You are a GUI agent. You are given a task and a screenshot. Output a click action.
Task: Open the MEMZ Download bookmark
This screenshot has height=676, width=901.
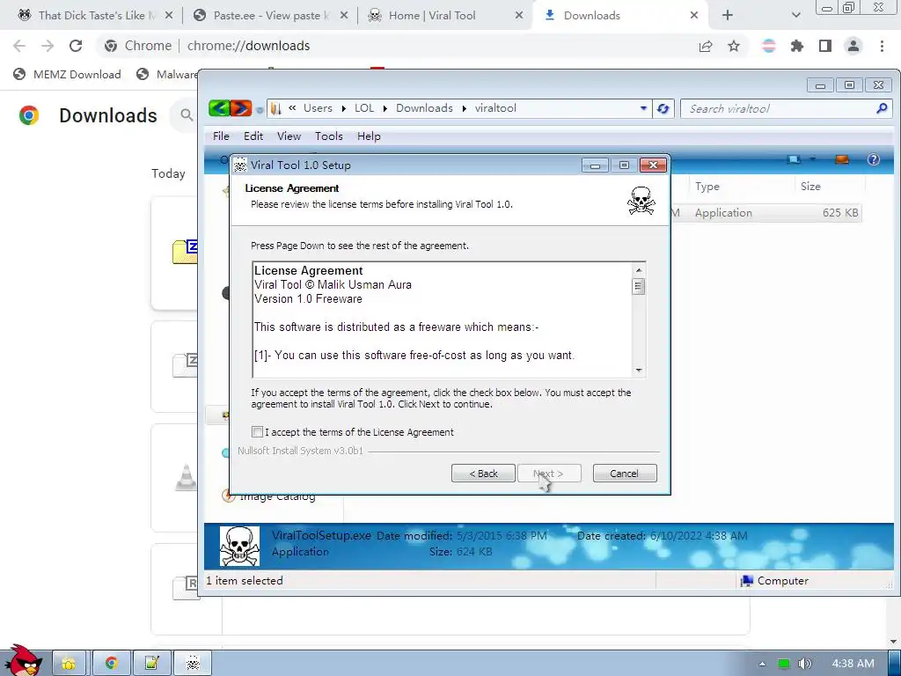pyautogui.click(x=67, y=74)
